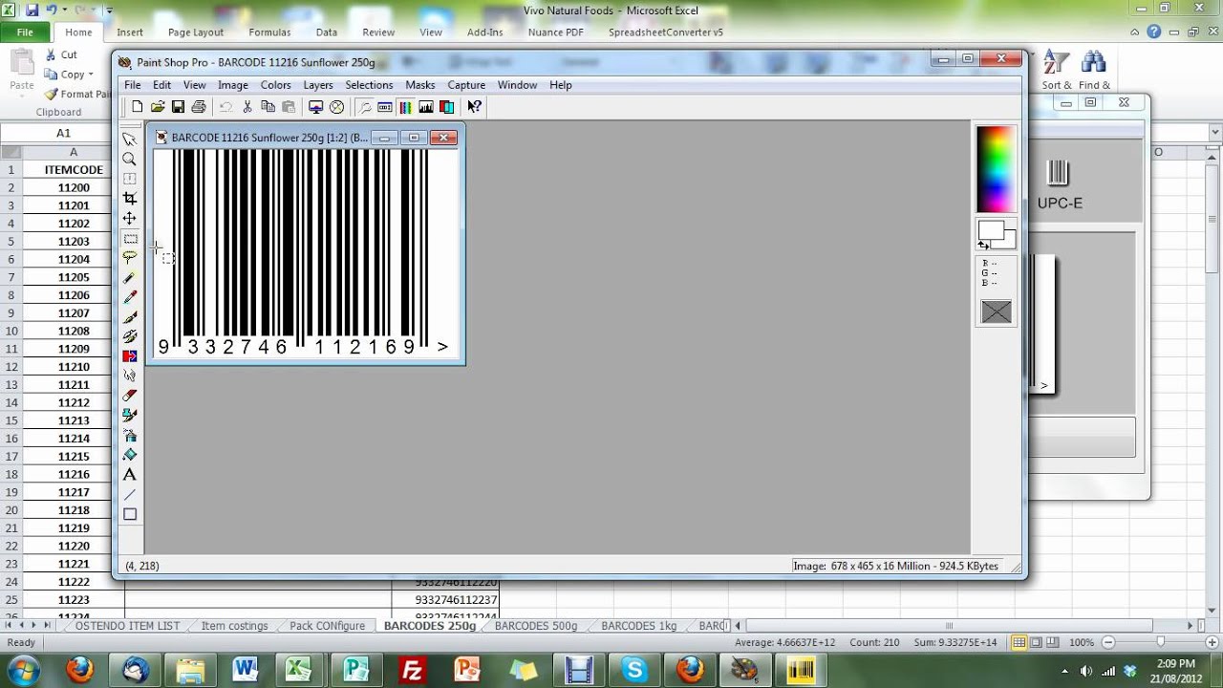Toggle the histogram window icon

[x=426, y=107]
